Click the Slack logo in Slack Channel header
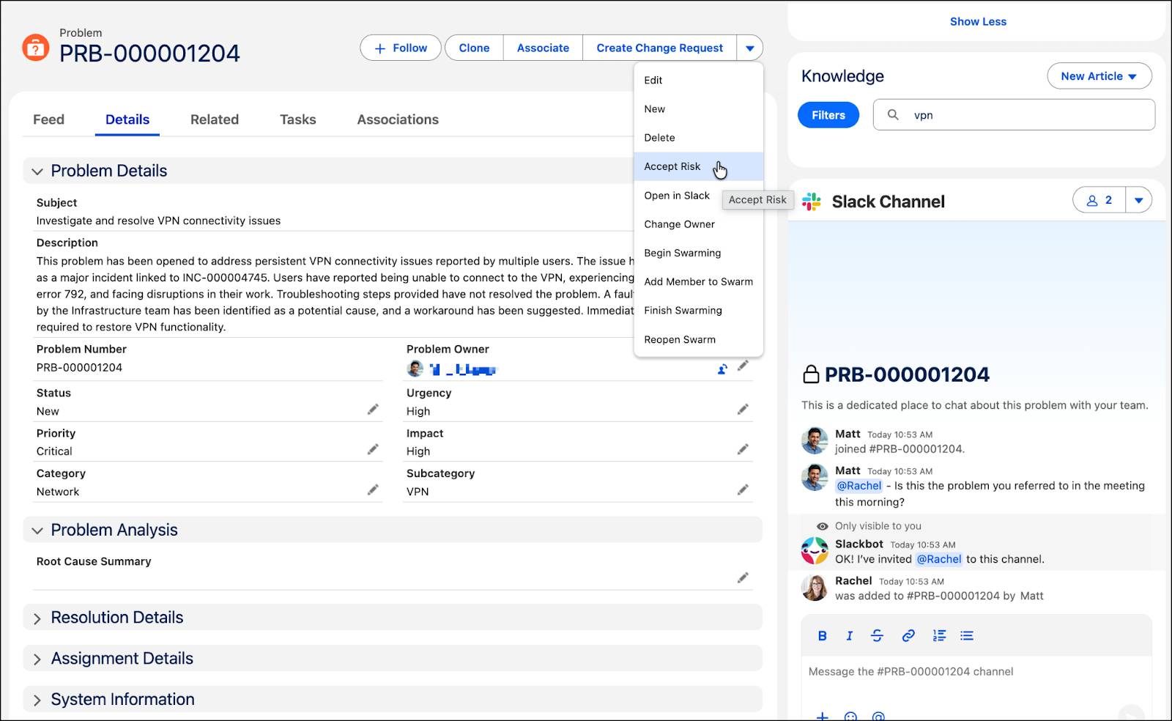Viewport: 1172px width, 721px height. tap(812, 201)
